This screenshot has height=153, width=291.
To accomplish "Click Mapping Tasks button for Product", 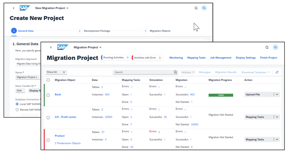I will tap(259, 140).
